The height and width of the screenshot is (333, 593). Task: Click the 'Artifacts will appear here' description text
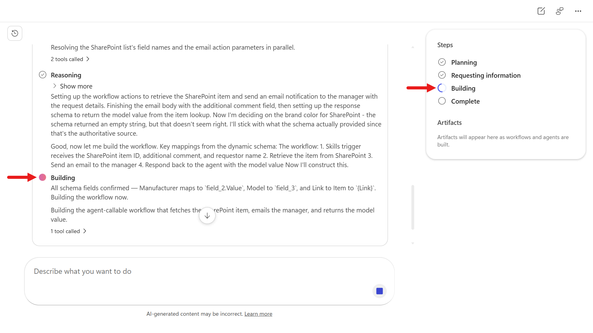coord(503,141)
